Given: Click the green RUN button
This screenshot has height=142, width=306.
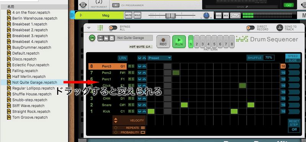Looking at the screenshot, I should pyautogui.click(x=179, y=41).
